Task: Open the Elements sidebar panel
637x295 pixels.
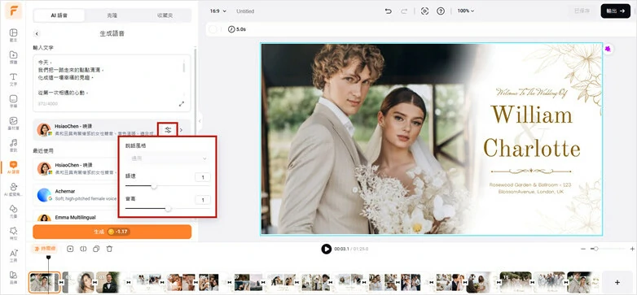Action: (x=13, y=210)
